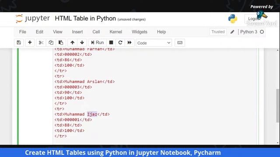Click the 000001 td line

(73, 119)
